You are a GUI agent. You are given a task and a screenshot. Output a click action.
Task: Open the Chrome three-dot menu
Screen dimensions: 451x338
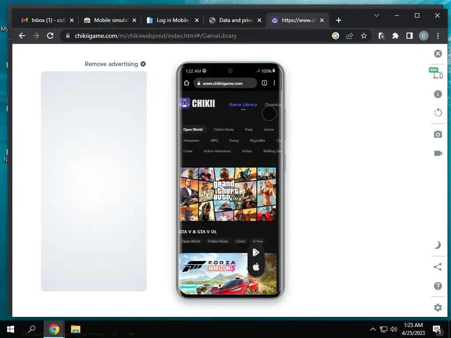click(438, 36)
